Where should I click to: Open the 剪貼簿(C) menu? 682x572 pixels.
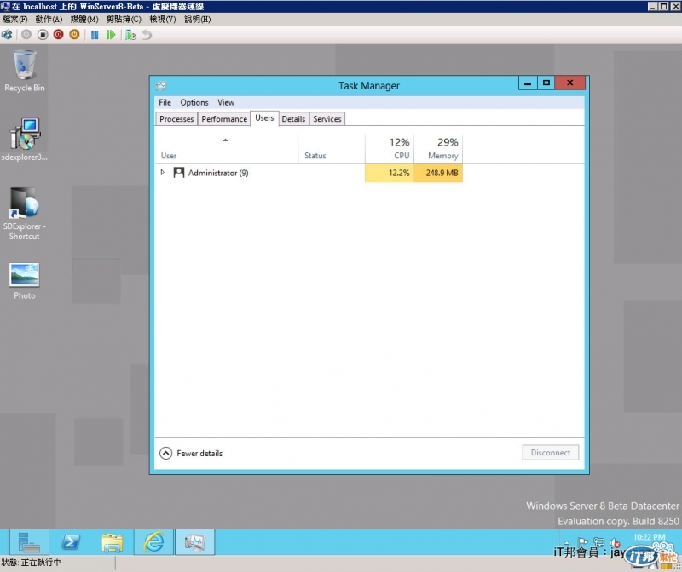pos(124,19)
